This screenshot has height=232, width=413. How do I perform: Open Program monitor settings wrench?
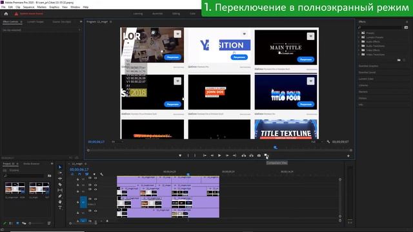coord(328,142)
